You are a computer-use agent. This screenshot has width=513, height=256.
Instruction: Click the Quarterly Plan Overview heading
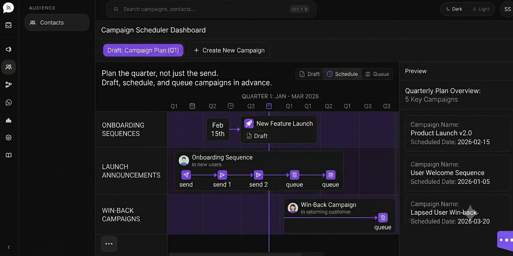click(x=443, y=91)
